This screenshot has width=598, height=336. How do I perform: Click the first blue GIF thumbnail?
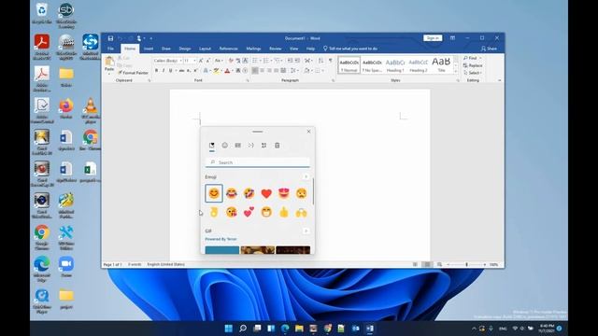pyautogui.click(x=222, y=250)
